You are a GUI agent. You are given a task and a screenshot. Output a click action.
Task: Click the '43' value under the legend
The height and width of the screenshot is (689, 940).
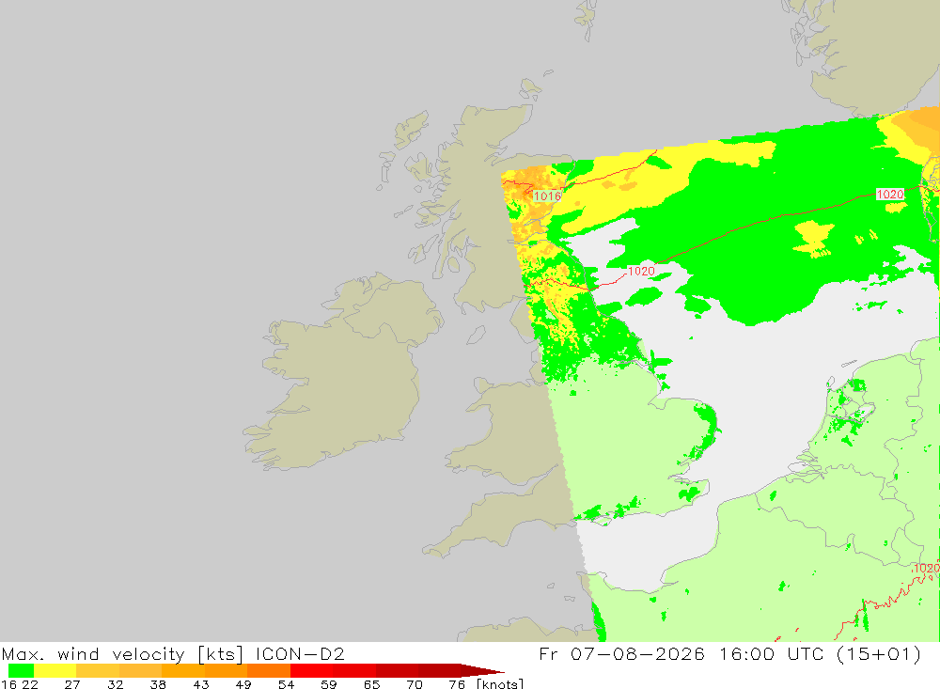click(x=201, y=684)
